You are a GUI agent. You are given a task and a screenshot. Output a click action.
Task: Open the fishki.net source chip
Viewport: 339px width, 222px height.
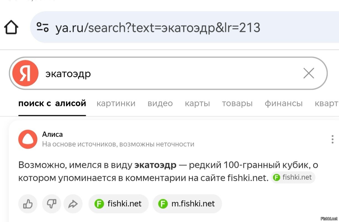[x=119, y=204]
